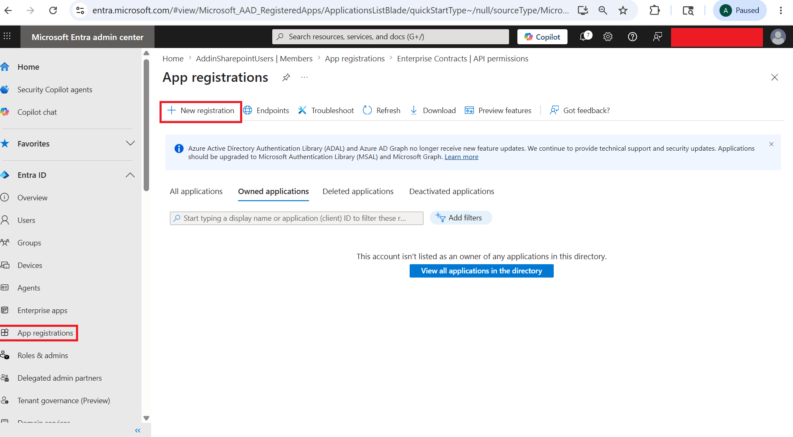Open portal settings gear icon
Image resolution: width=793 pixels, height=437 pixels.
608,37
